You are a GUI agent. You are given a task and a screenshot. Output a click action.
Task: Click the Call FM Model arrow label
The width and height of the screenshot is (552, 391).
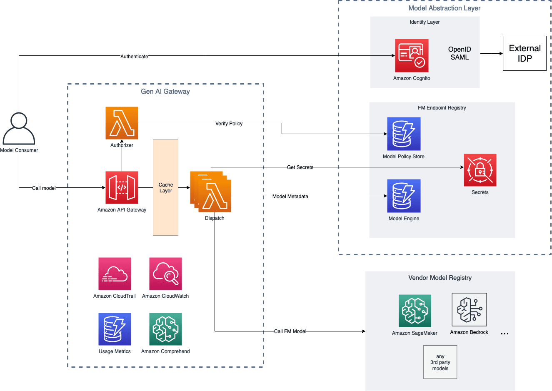290,331
